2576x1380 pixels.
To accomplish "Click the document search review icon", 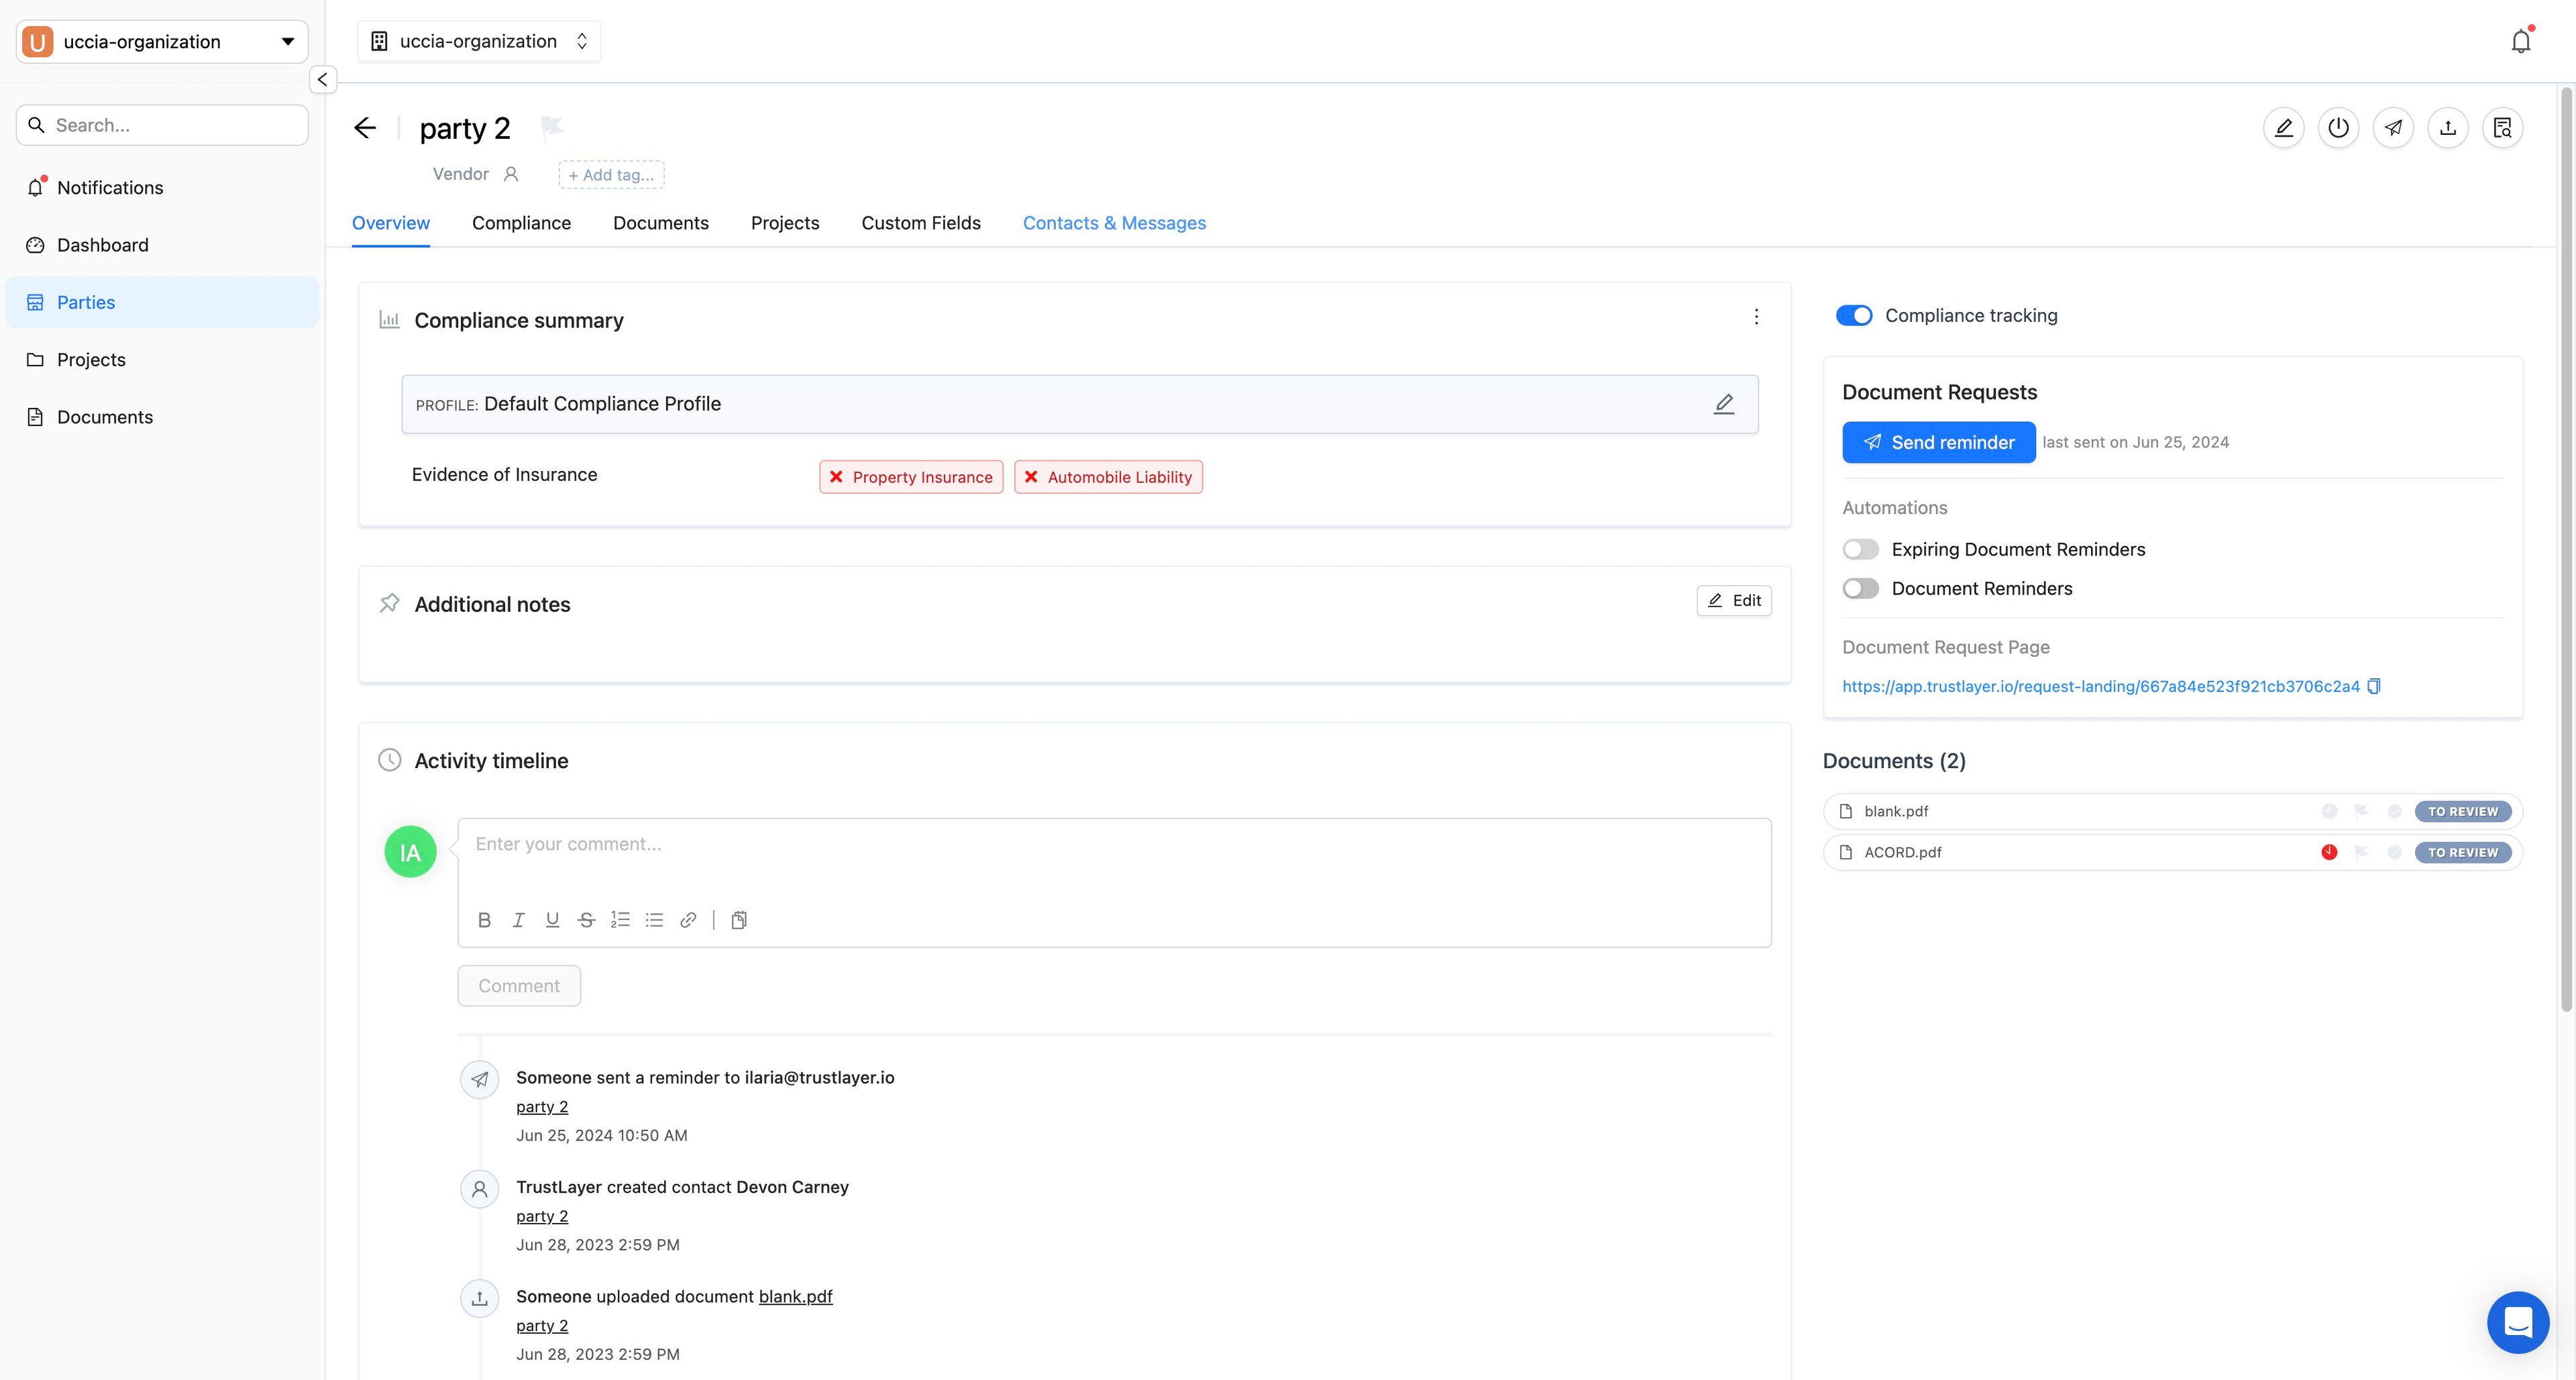I will 2502,128.
